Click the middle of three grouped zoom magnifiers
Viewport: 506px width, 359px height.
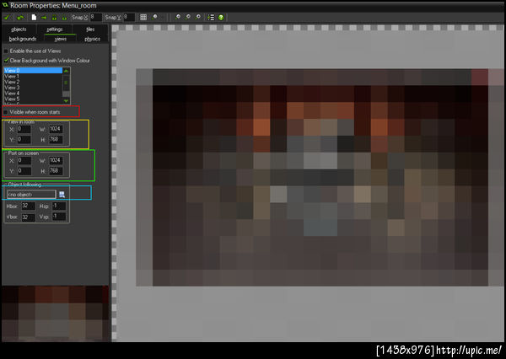pyautogui.click(x=188, y=18)
